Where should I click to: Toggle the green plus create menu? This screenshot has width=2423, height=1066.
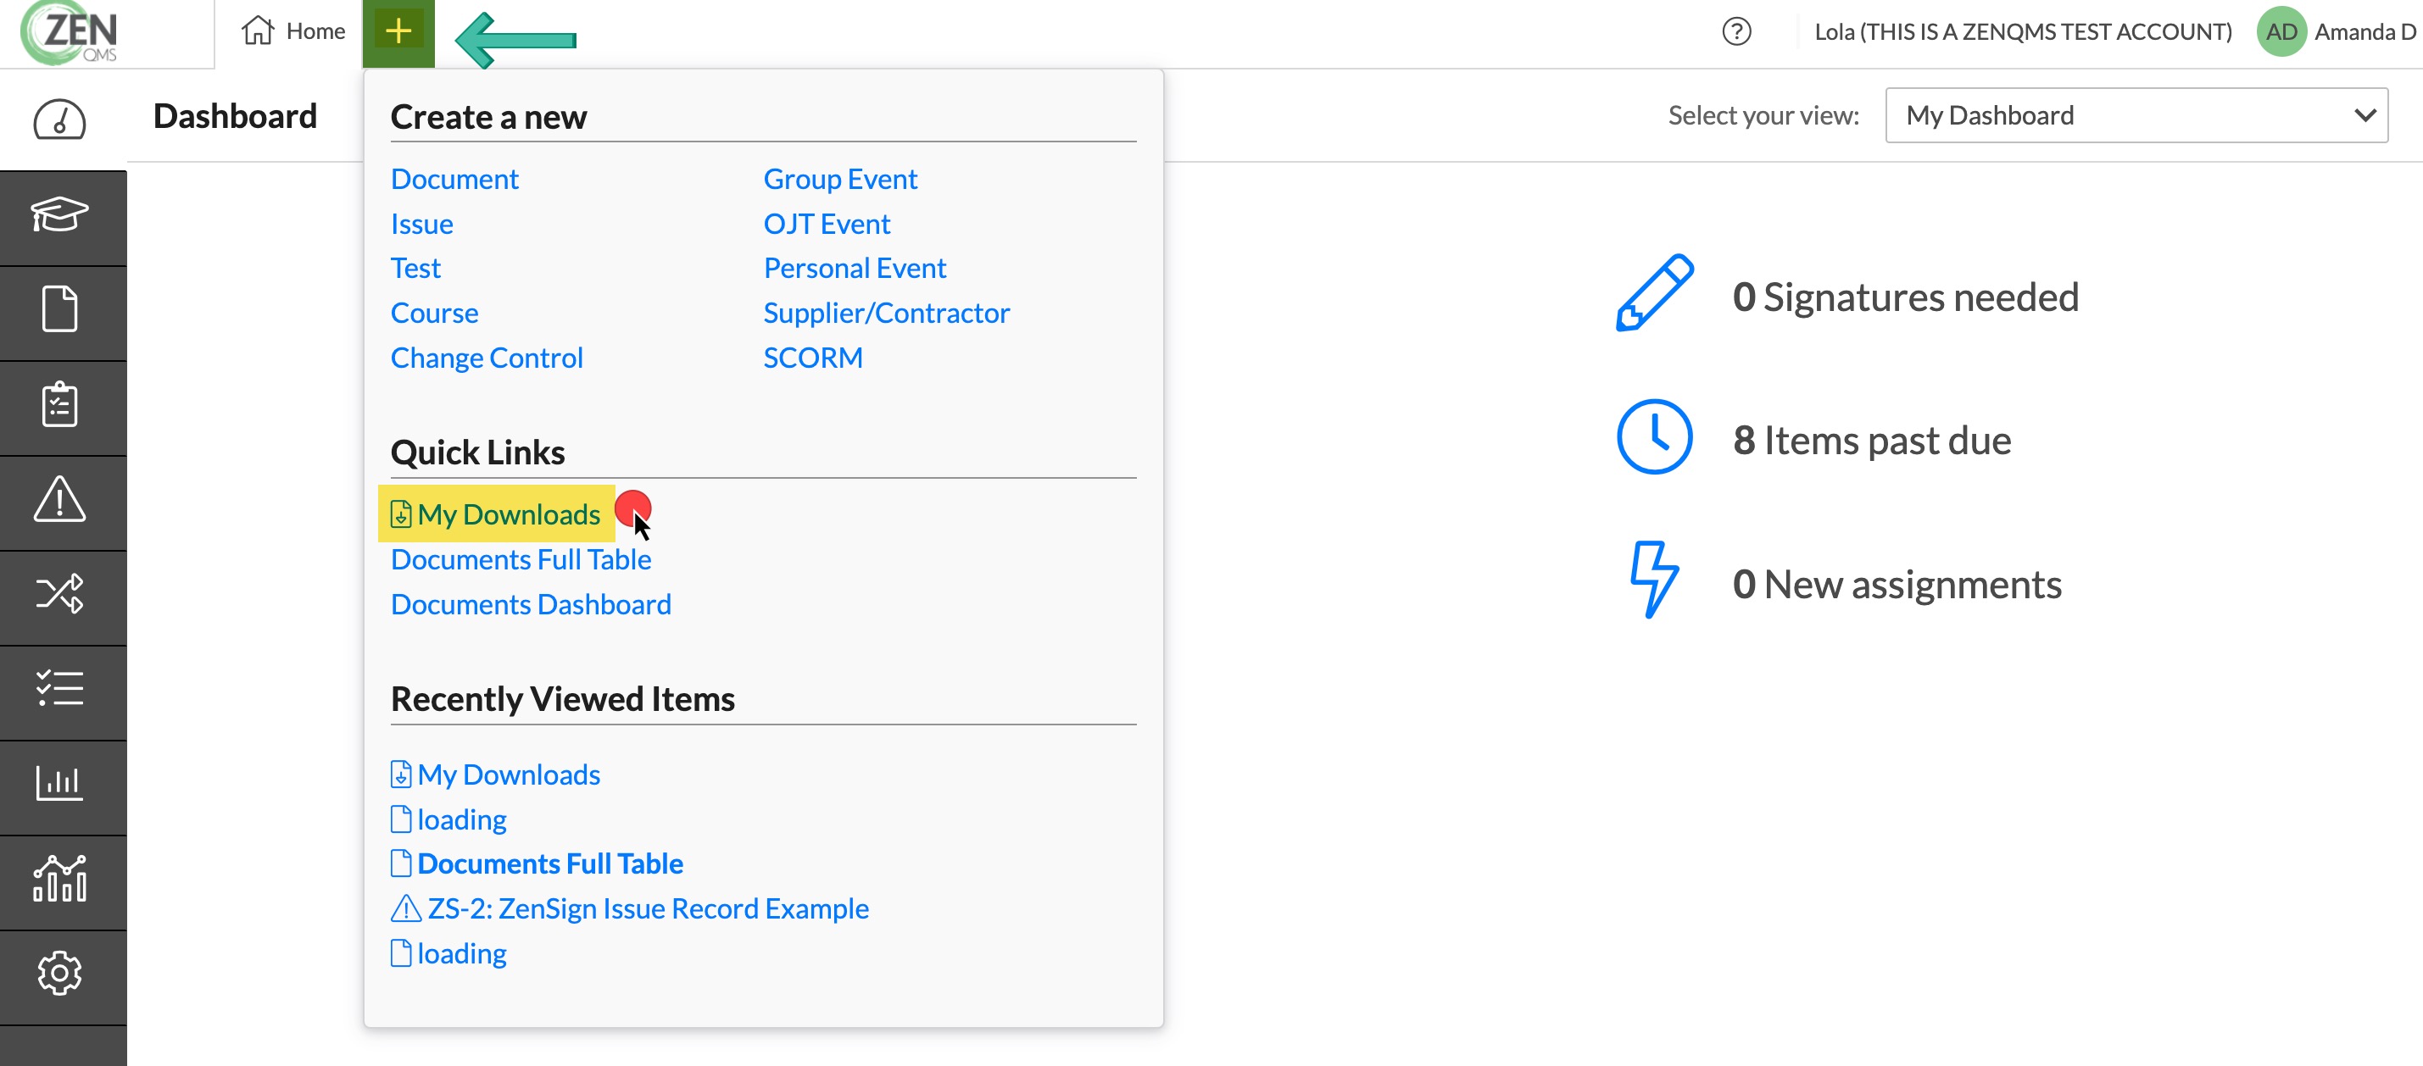tap(398, 32)
